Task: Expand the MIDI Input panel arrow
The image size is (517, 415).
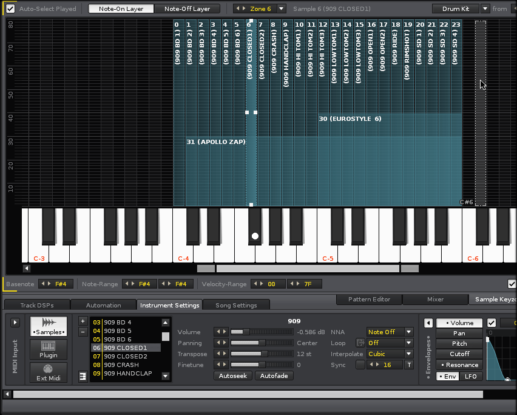Action: click(15, 323)
